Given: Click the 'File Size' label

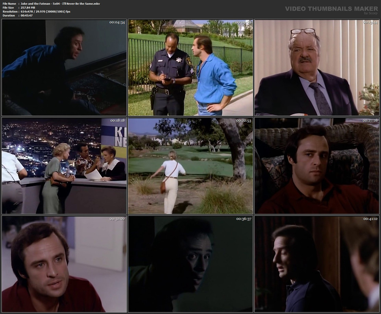Looking at the screenshot, I should click(8, 7).
